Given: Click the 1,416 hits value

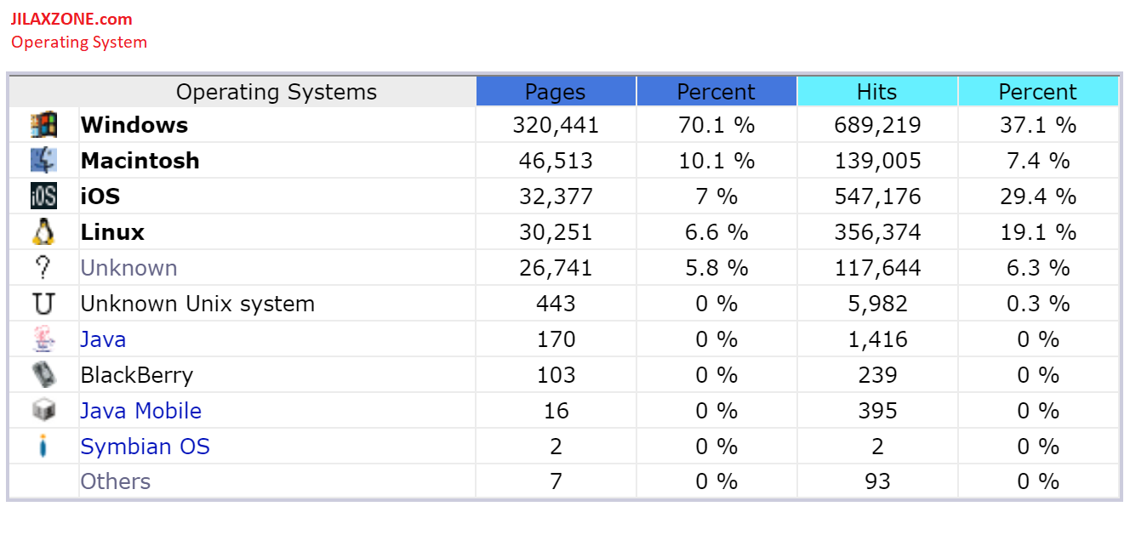Looking at the screenshot, I should 877,339.
